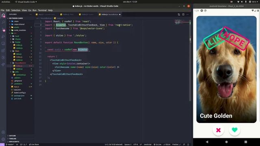Open the Accounts icon in activity bar
The width and height of the screenshot is (260, 146).
pos(3,132)
